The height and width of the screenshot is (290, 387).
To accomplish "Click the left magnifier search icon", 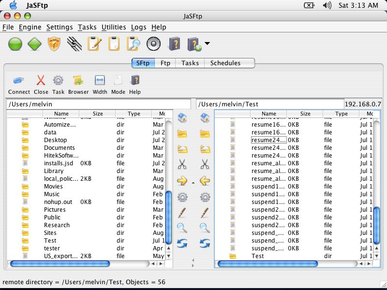I will pyautogui.click(x=182, y=228).
